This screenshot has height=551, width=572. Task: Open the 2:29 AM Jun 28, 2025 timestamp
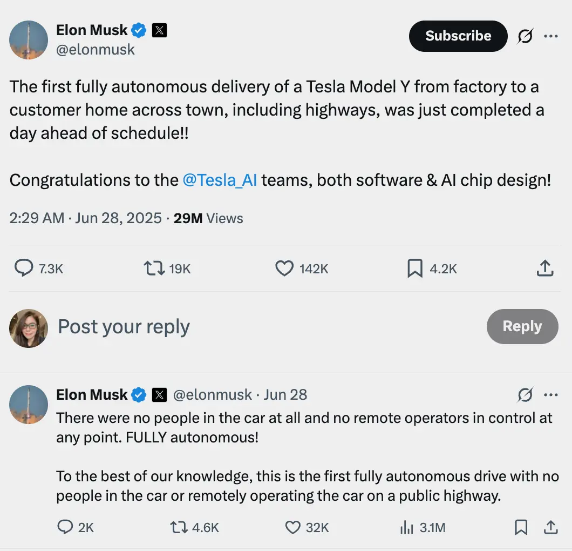(86, 218)
